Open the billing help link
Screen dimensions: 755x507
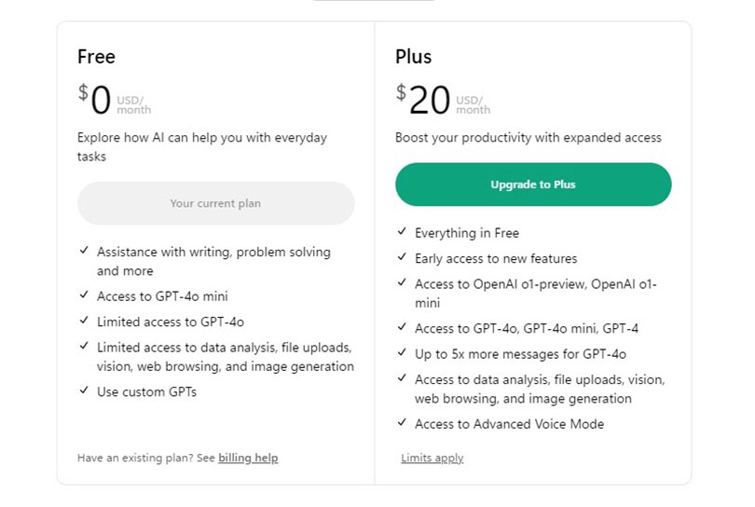[248, 458]
